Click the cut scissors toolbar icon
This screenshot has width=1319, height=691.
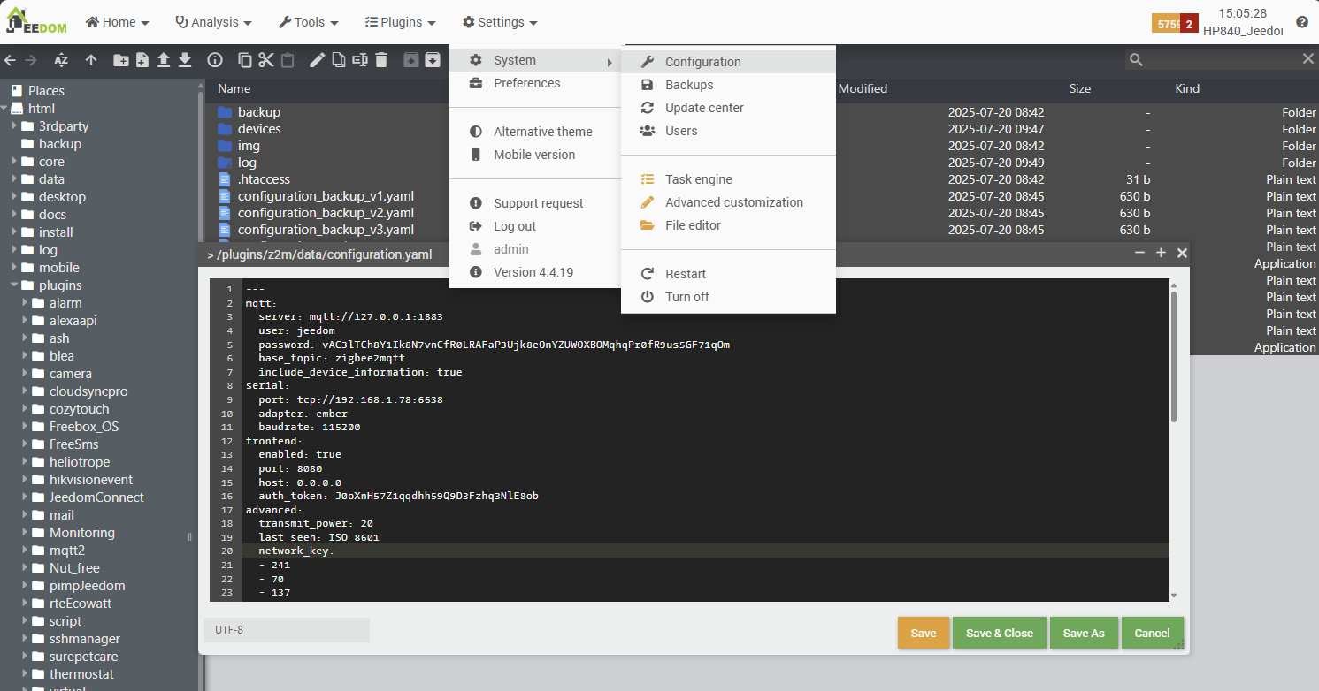pos(266,60)
